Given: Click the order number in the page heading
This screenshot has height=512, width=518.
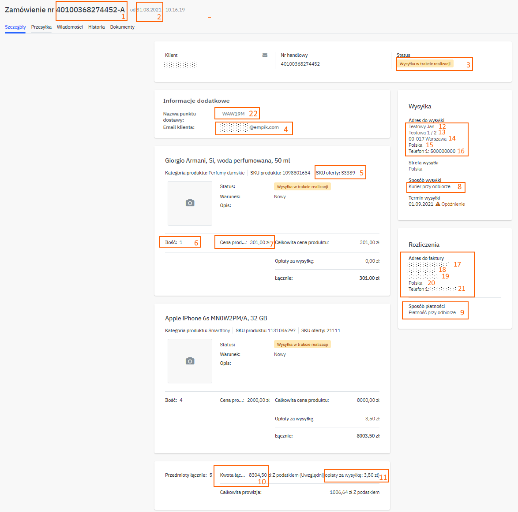Looking at the screenshot, I should pos(90,10).
